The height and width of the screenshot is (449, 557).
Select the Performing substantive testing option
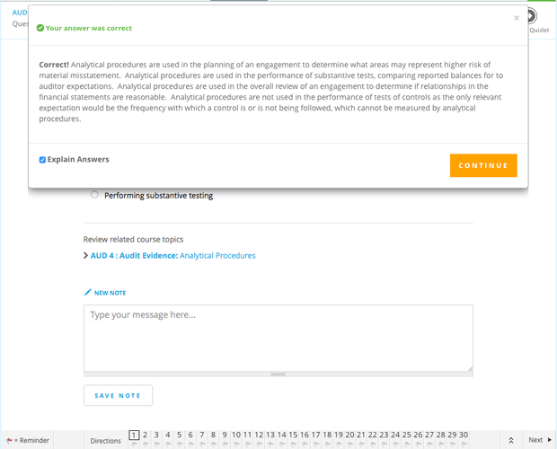(x=94, y=195)
